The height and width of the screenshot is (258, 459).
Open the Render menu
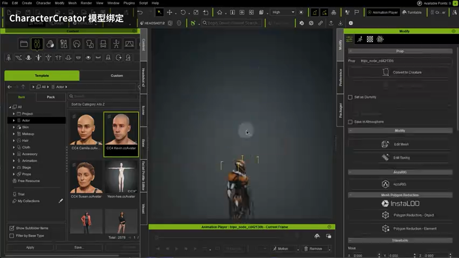click(86, 3)
